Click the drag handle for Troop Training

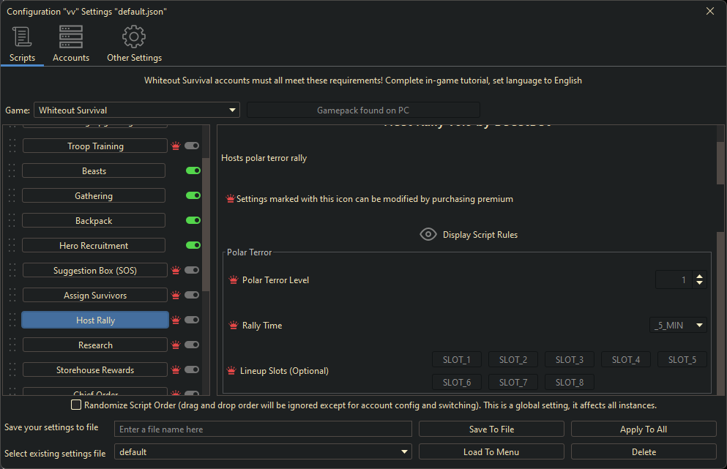pos(12,146)
